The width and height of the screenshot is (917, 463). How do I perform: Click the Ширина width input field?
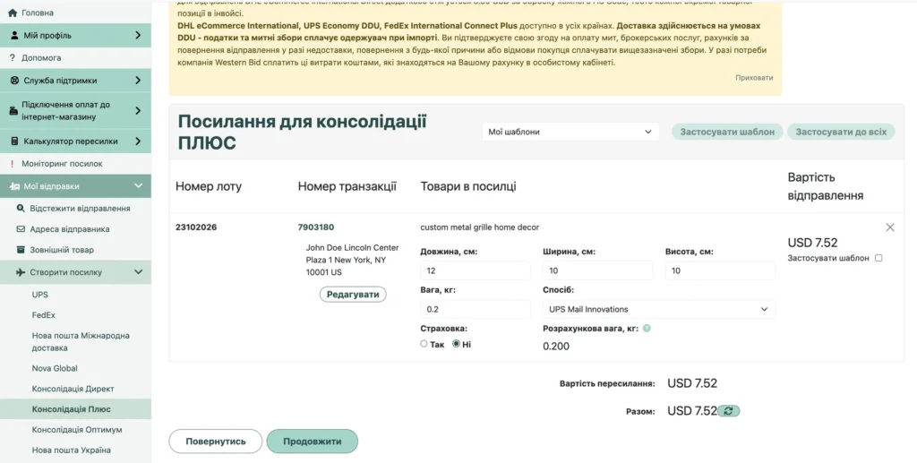[x=597, y=270]
